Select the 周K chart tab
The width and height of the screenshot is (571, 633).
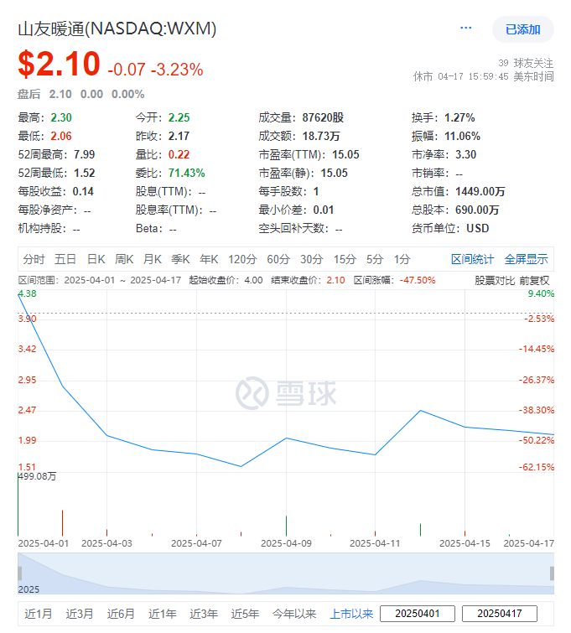point(124,259)
